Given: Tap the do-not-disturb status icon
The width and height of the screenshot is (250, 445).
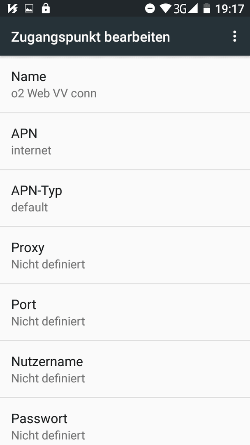Looking at the screenshot, I should tap(150, 9).
